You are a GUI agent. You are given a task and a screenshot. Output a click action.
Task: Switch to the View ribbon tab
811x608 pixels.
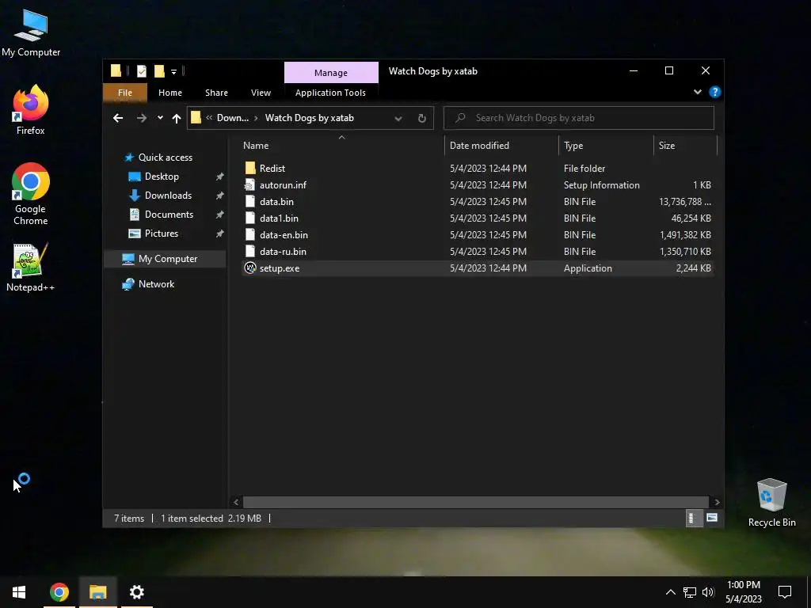tap(261, 93)
